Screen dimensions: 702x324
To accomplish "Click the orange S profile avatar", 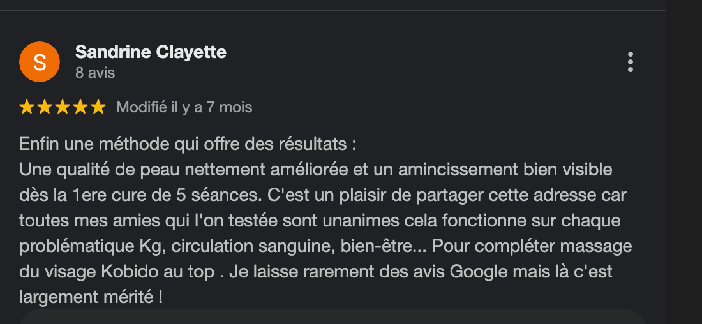I will point(40,62).
